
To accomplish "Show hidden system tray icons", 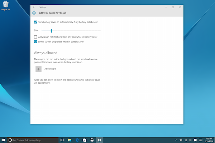I will pos(176,140).
